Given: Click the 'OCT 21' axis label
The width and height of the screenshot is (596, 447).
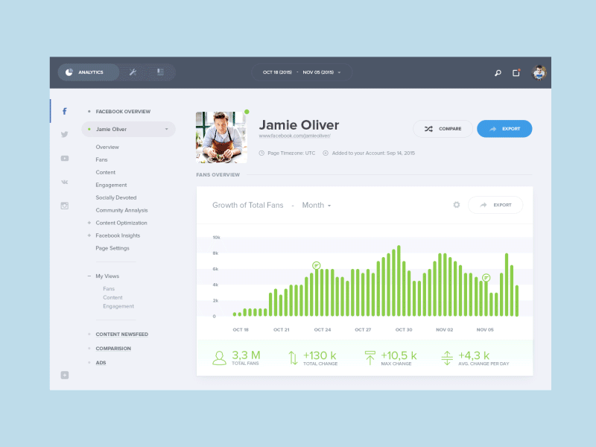Looking at the screenshot, I should 282,329.
